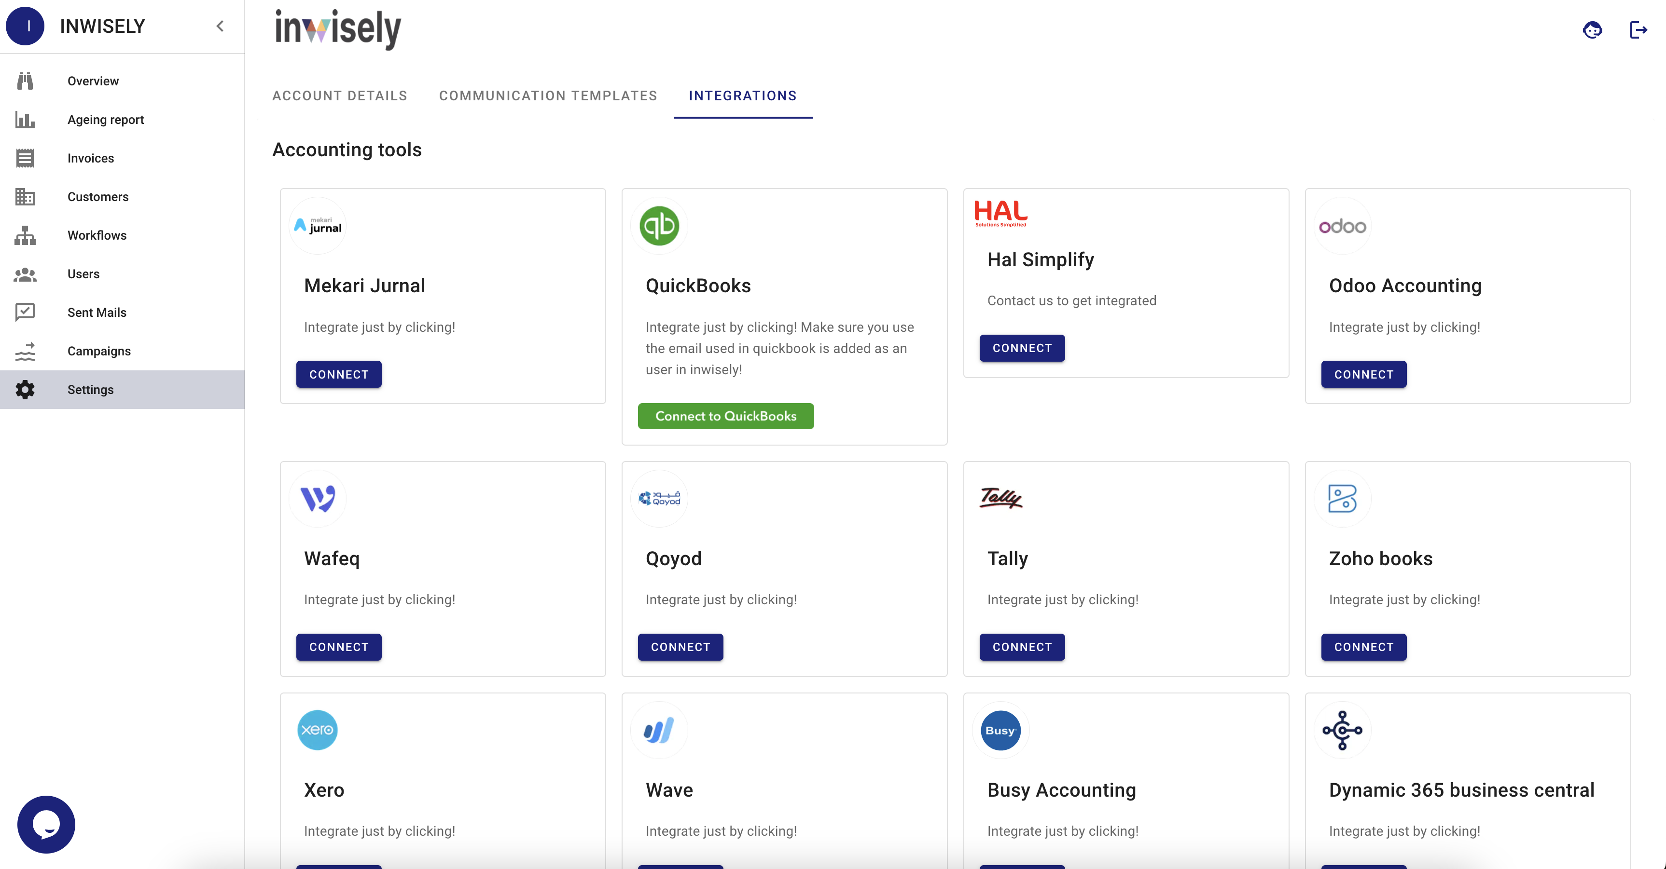Collapse the sidebar with the chevron
The image size is (1666, 869).
point(220,26)
